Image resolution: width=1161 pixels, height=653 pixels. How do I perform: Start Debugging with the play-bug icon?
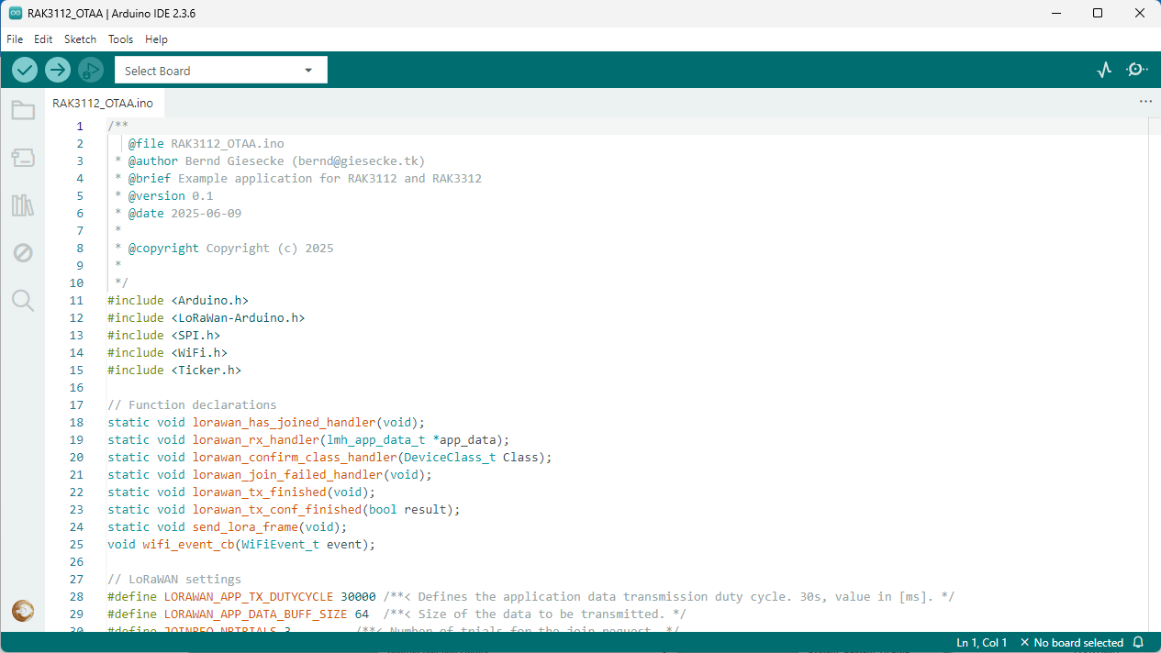point(90,70)
